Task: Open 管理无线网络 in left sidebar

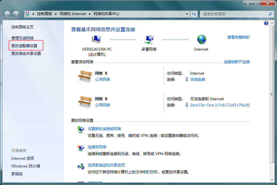Action: pos(22,38)
